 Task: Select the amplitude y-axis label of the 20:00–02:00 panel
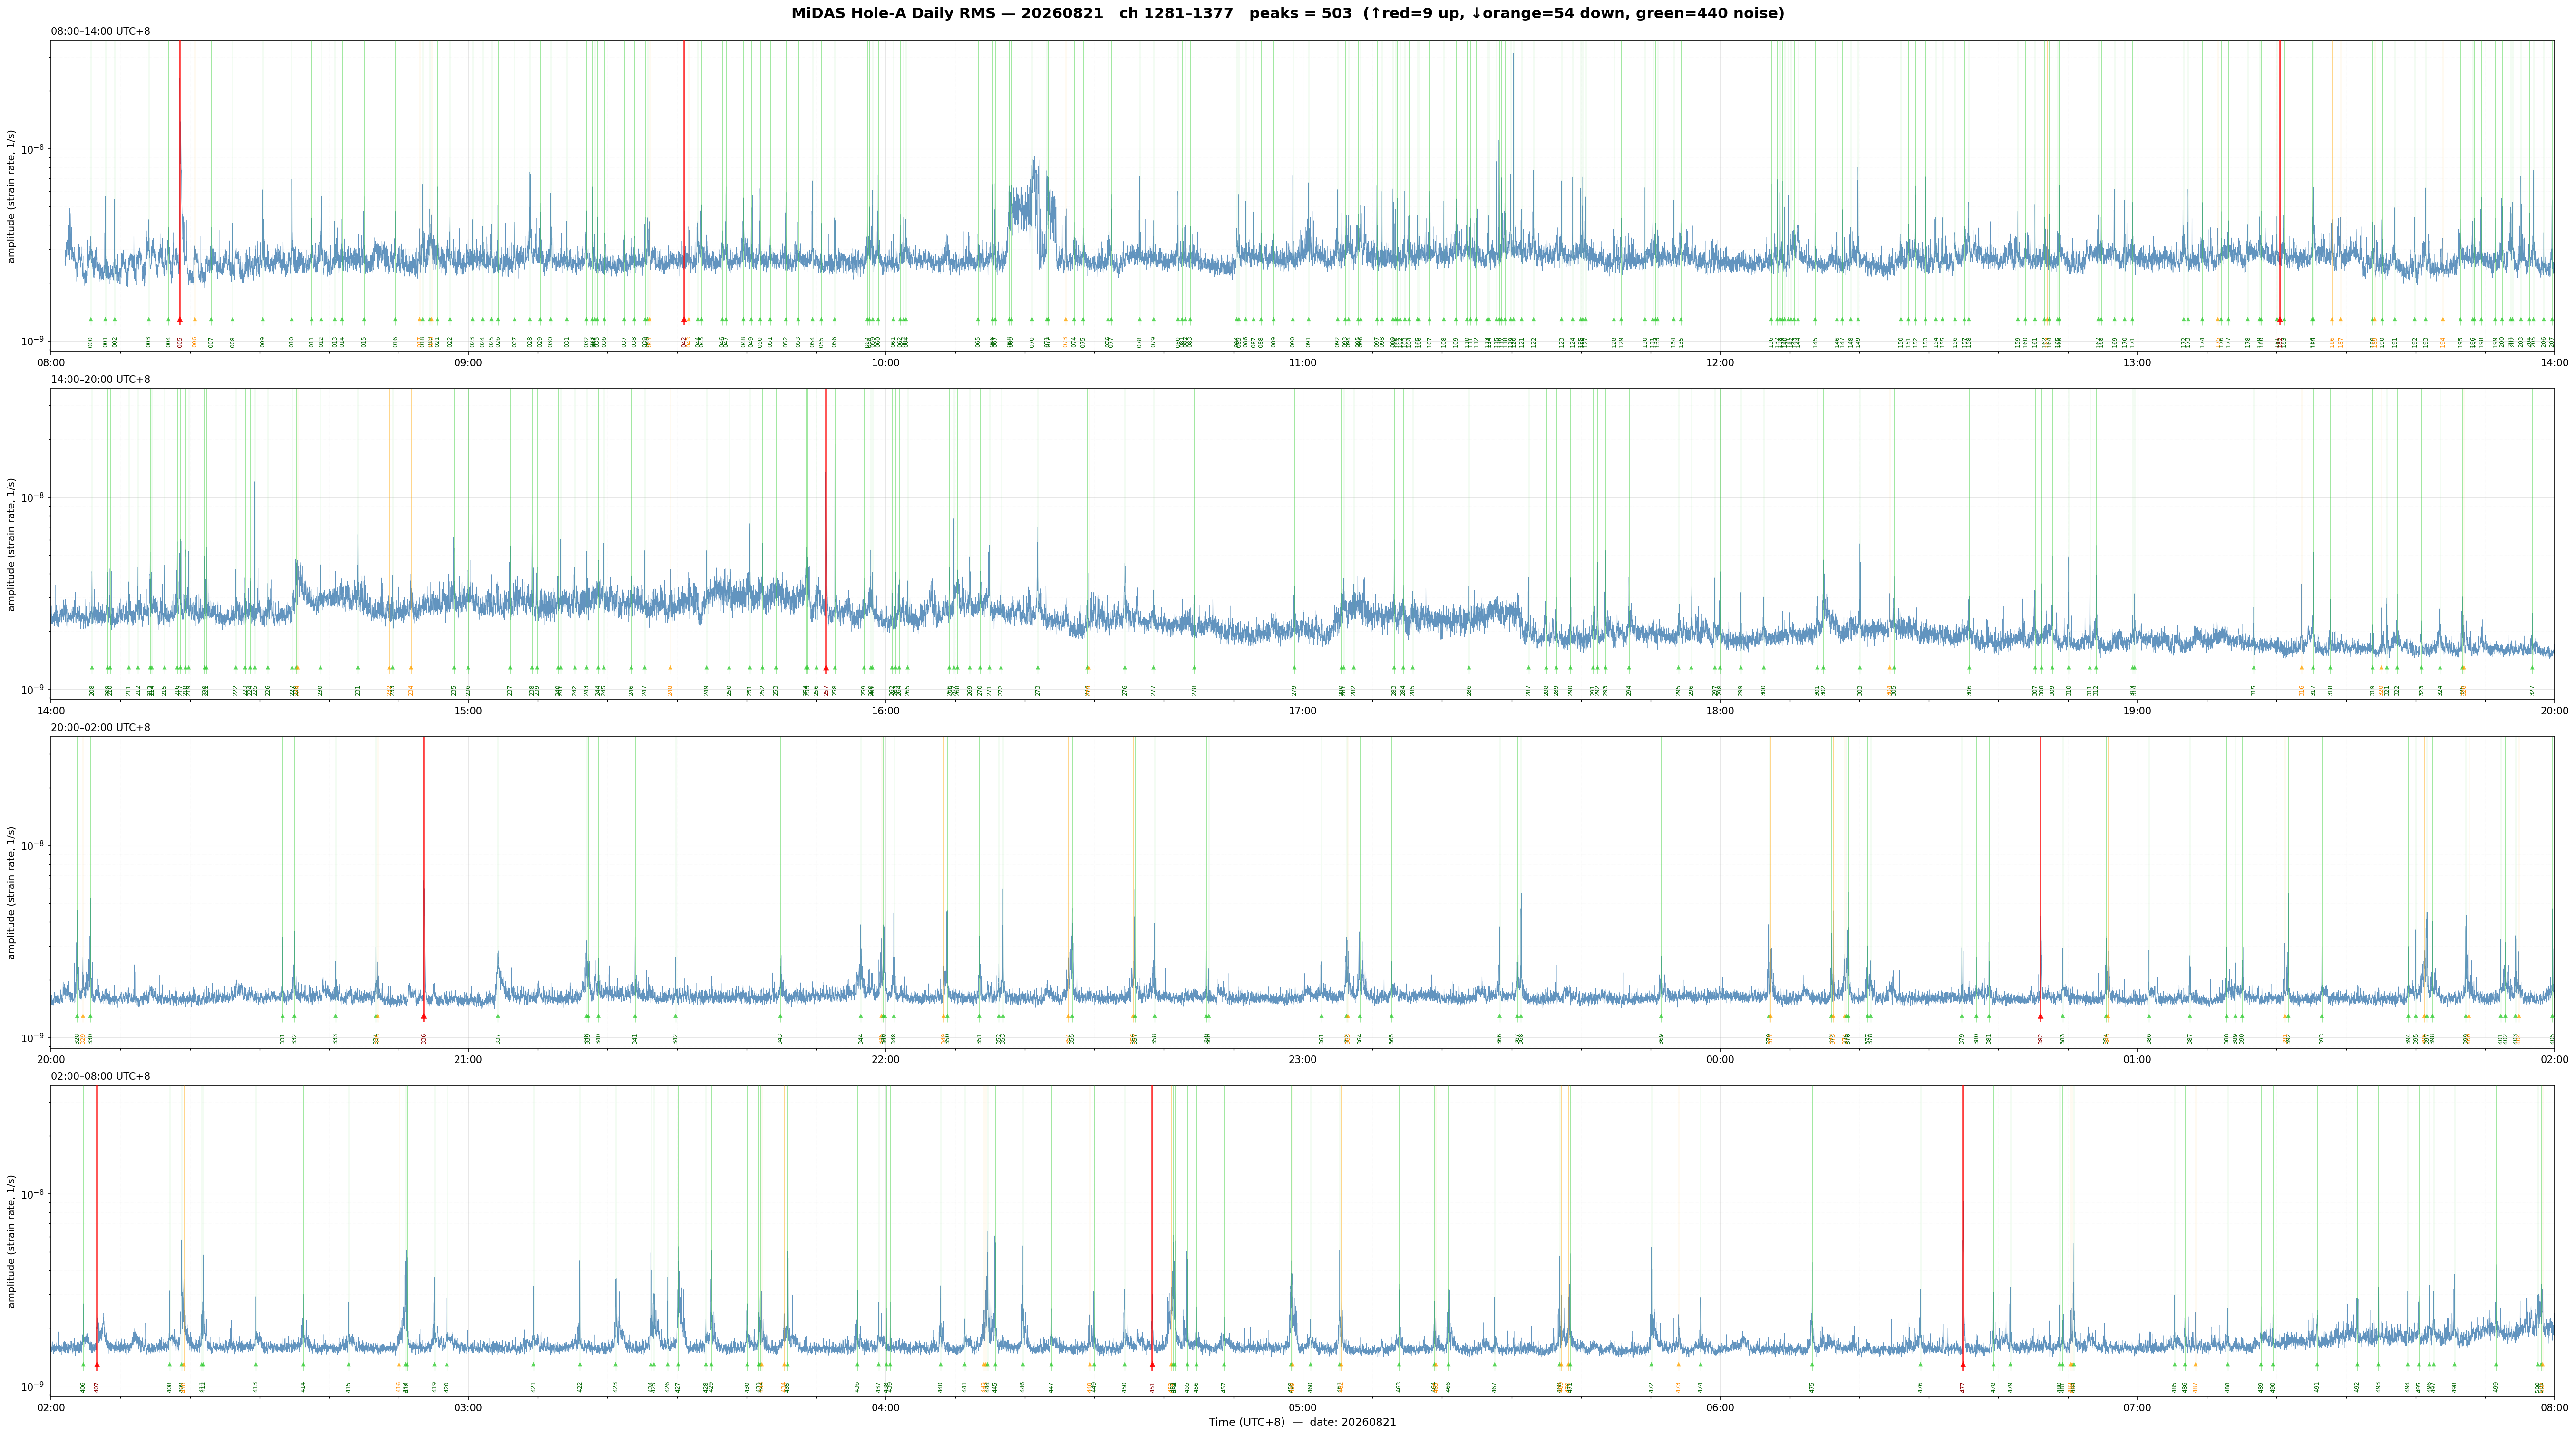(x=12, y=892)
